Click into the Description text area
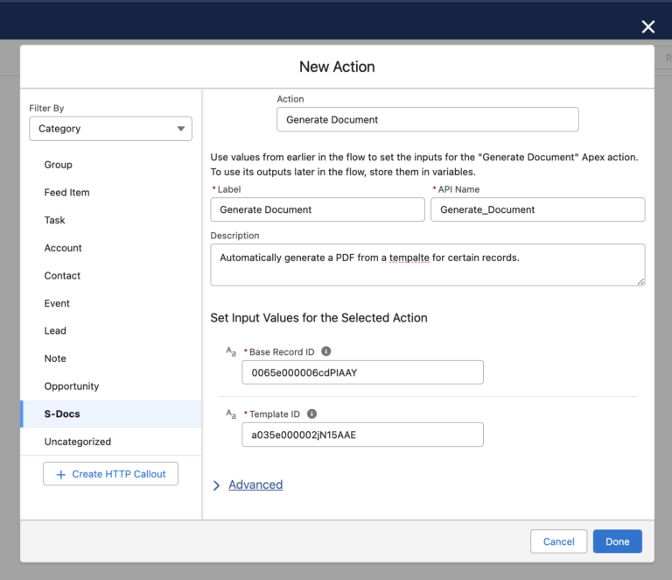Viewport: 672px width, 580px height. point(428,265)
